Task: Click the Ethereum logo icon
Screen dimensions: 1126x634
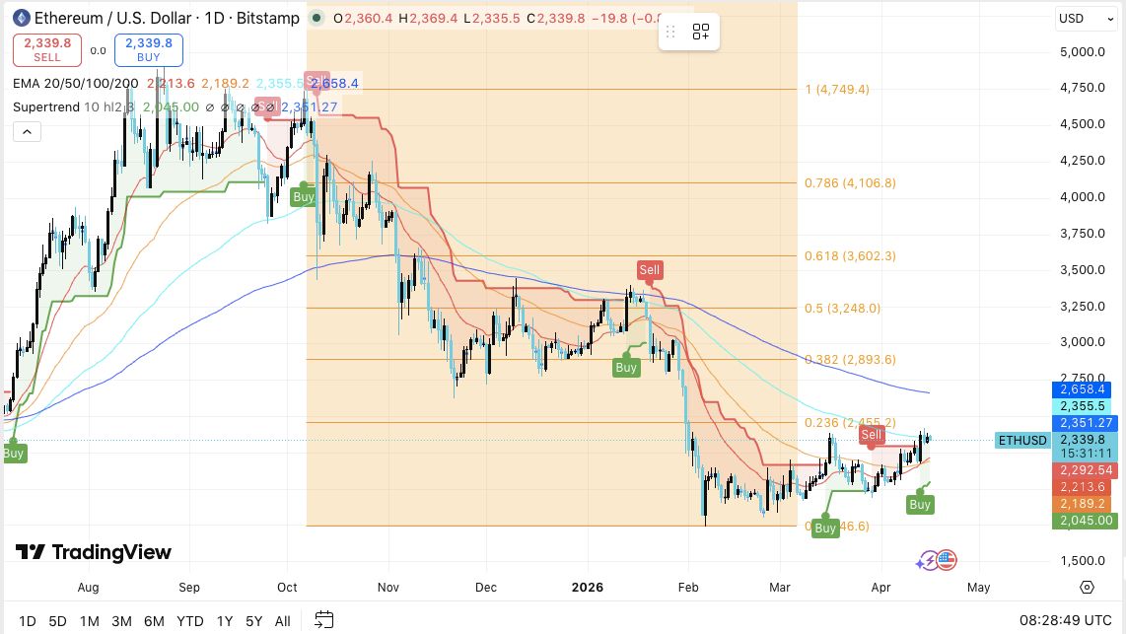Action: (20, 18)
